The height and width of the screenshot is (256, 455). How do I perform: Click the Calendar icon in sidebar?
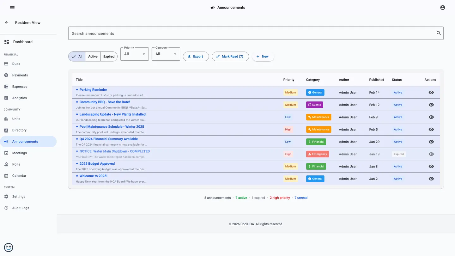(x=6, y=176)
